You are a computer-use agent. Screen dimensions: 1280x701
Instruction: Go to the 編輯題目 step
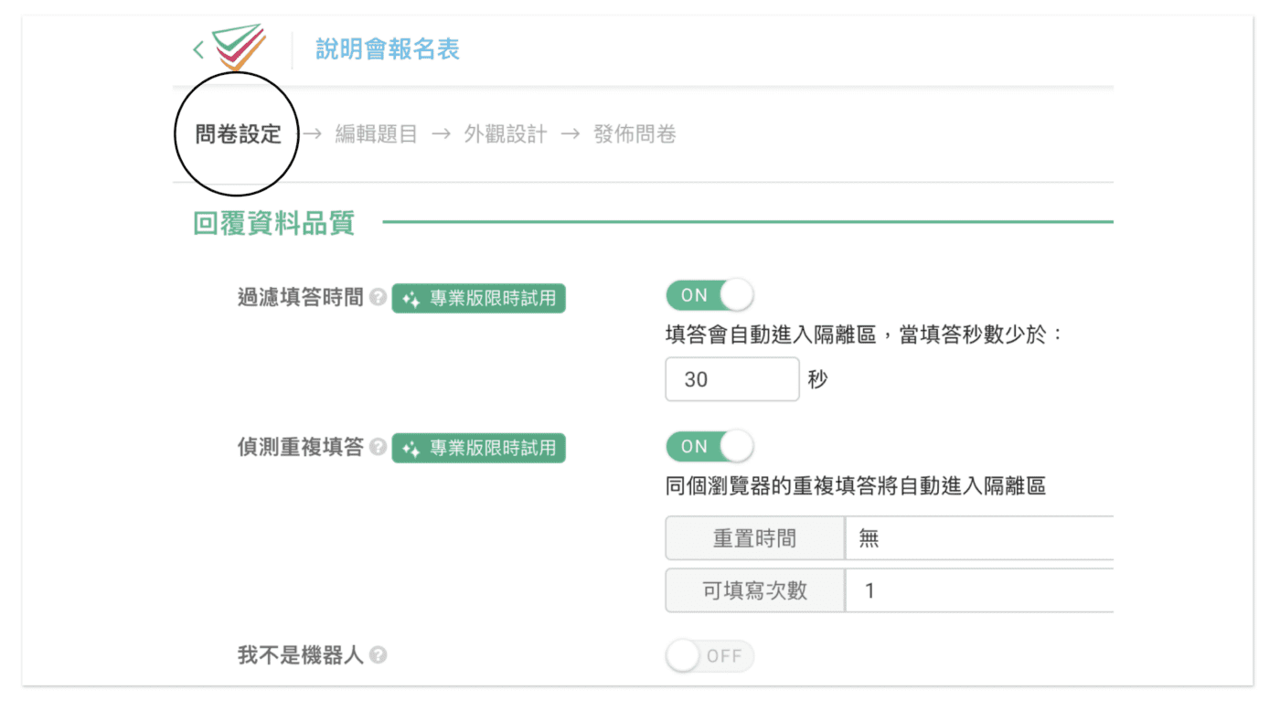coord(376,134)
